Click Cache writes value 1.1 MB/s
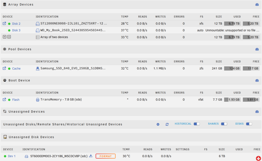Image resolution: width=262 pixels, height=161 pixels. pyautogui.click(x=160, y=68)
